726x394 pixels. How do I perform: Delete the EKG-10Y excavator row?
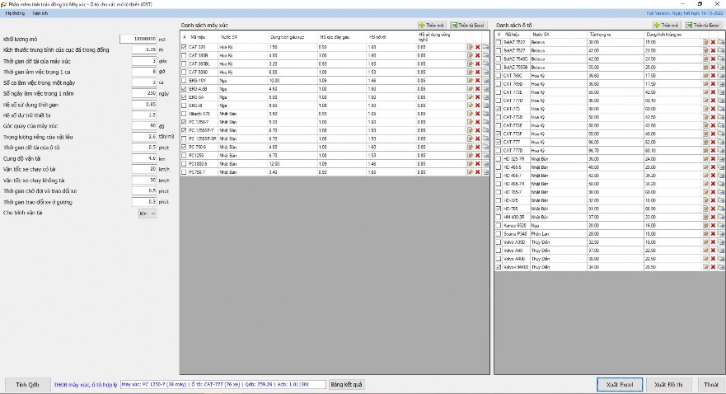click(477, 81)
